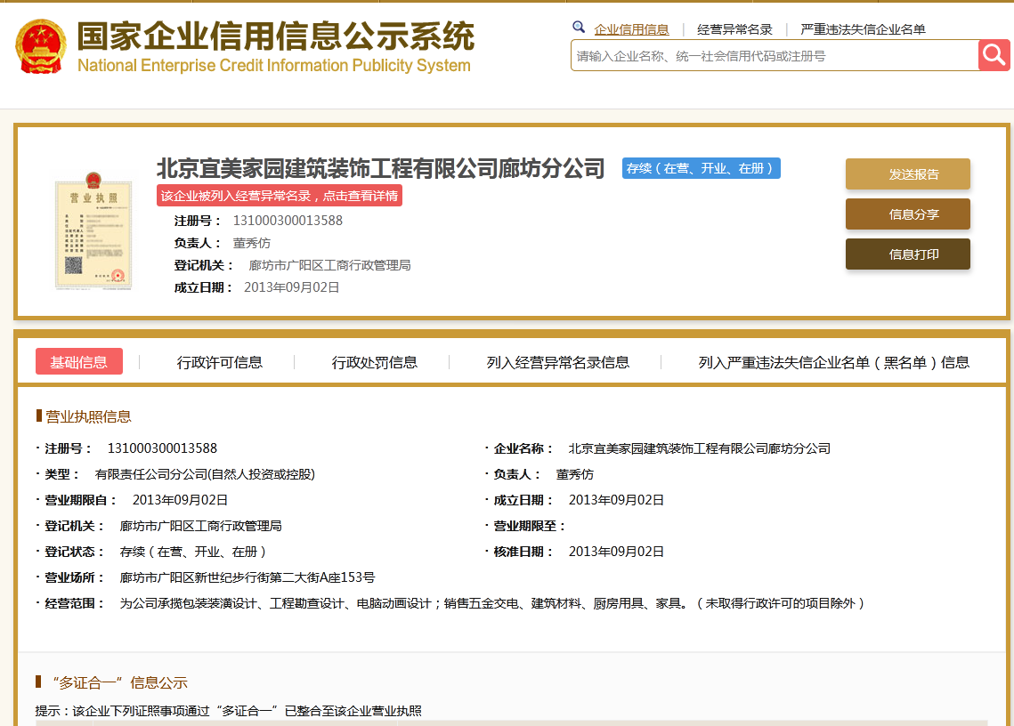Click the 类型 value 有限责任公司分公司(自然人投资或控股)
The height and width of the screenshot is (726, 1014).
[x=205, y=474]
